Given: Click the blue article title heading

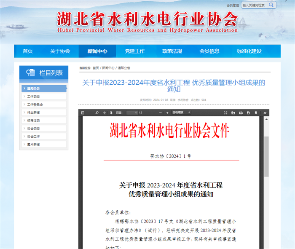Looking at the screenshot, I should [x=174, y=86].
